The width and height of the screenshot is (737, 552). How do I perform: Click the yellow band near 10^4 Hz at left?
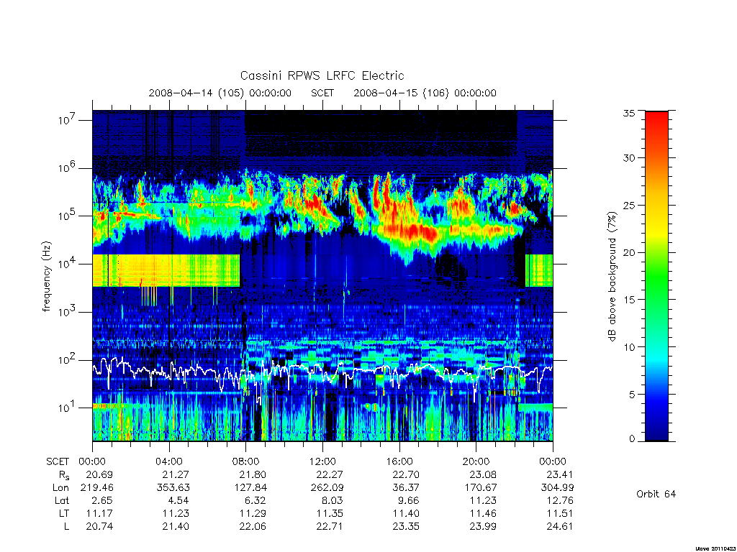coord(166,270)
